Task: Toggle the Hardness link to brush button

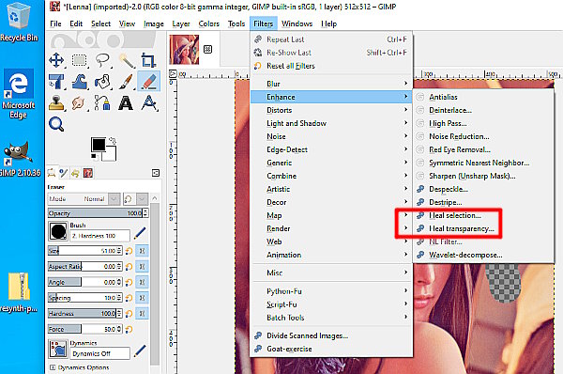Action: click(x=142, y=314)
